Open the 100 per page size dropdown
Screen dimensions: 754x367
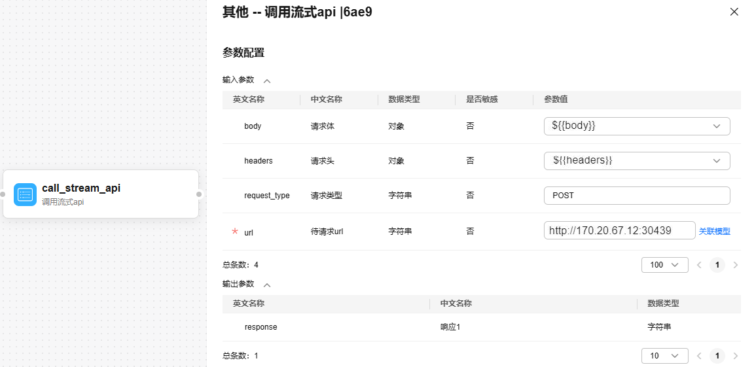(664, 265)
